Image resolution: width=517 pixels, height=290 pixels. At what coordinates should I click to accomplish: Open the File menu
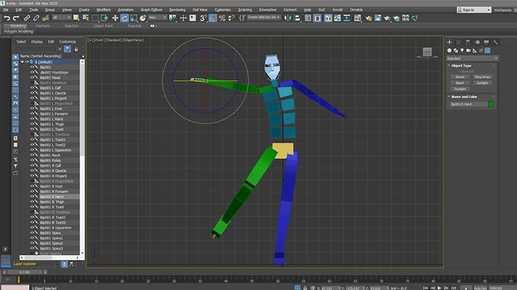click(6, 10)
